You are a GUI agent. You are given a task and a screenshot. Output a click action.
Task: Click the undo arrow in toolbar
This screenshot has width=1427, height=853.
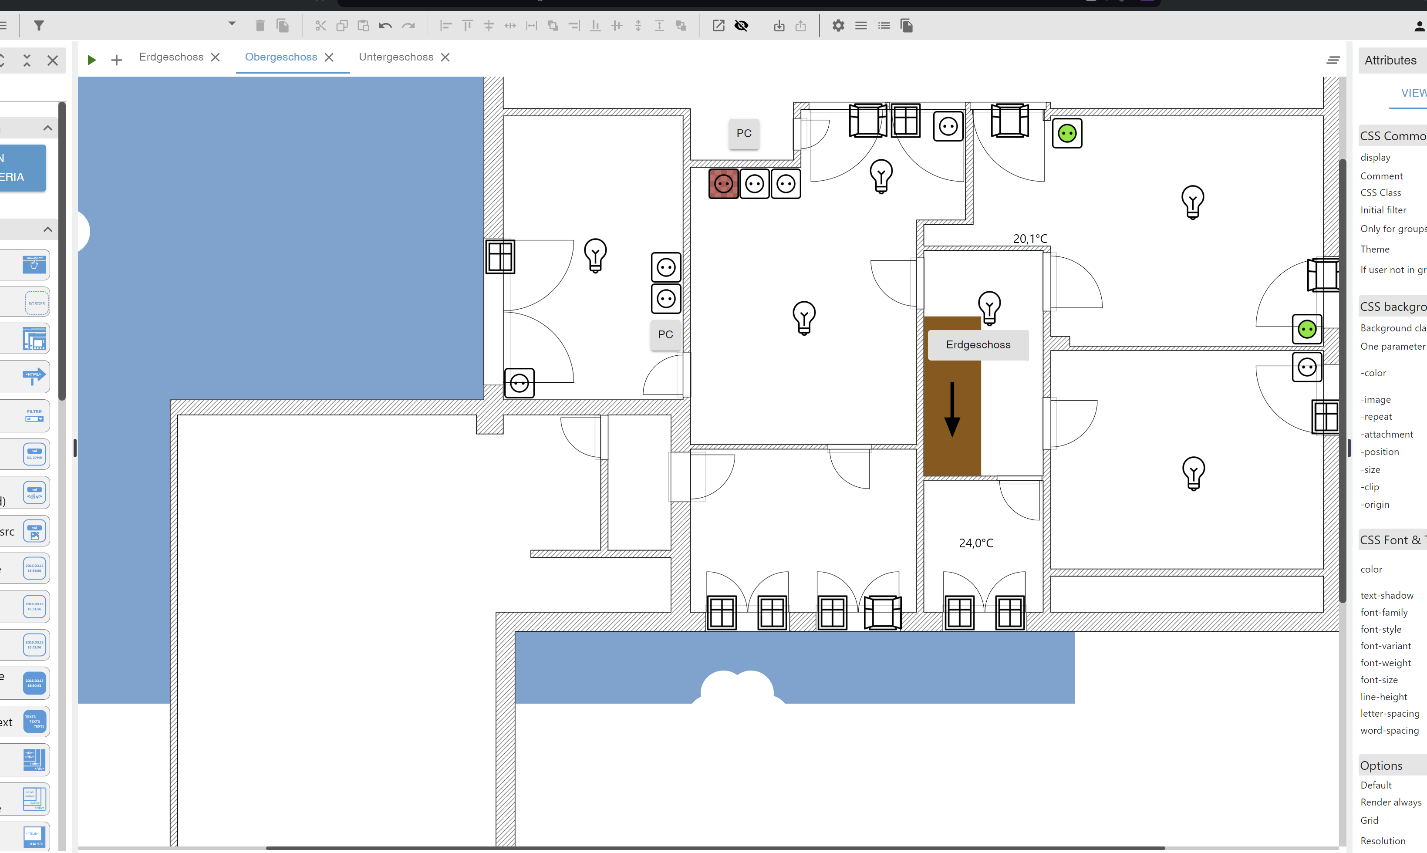tap(385, 25)
